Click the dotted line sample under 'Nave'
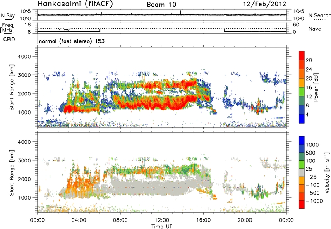This screenshot has width=331, height=229. pyautogui.click(x=315, y=33)
